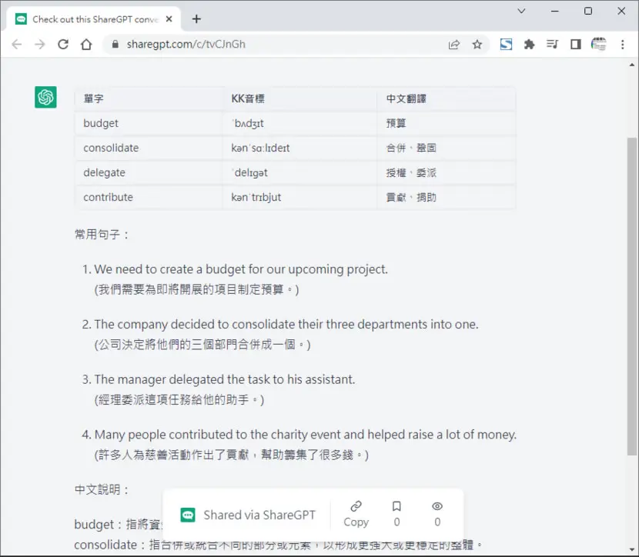
Task: Click the browser back arrow
Action: click(17, 44)
